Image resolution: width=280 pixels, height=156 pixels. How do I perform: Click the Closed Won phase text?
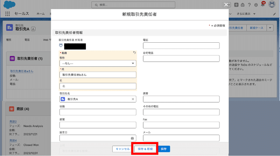31,145
